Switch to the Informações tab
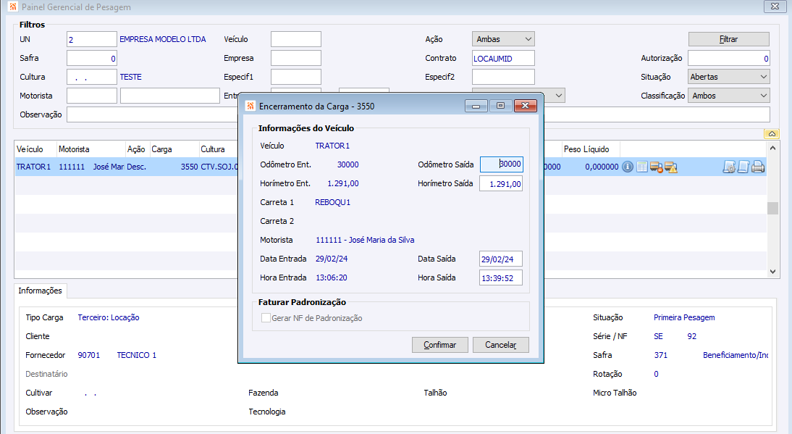The width and height of the screenshot is (792, 434). pyautogui.click(x=41, y=291)
